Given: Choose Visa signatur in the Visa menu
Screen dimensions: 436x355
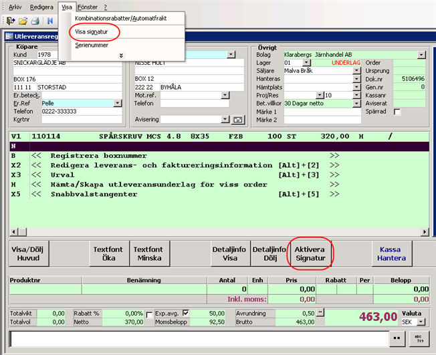Looking at the screenshot, I should point(91,32).
